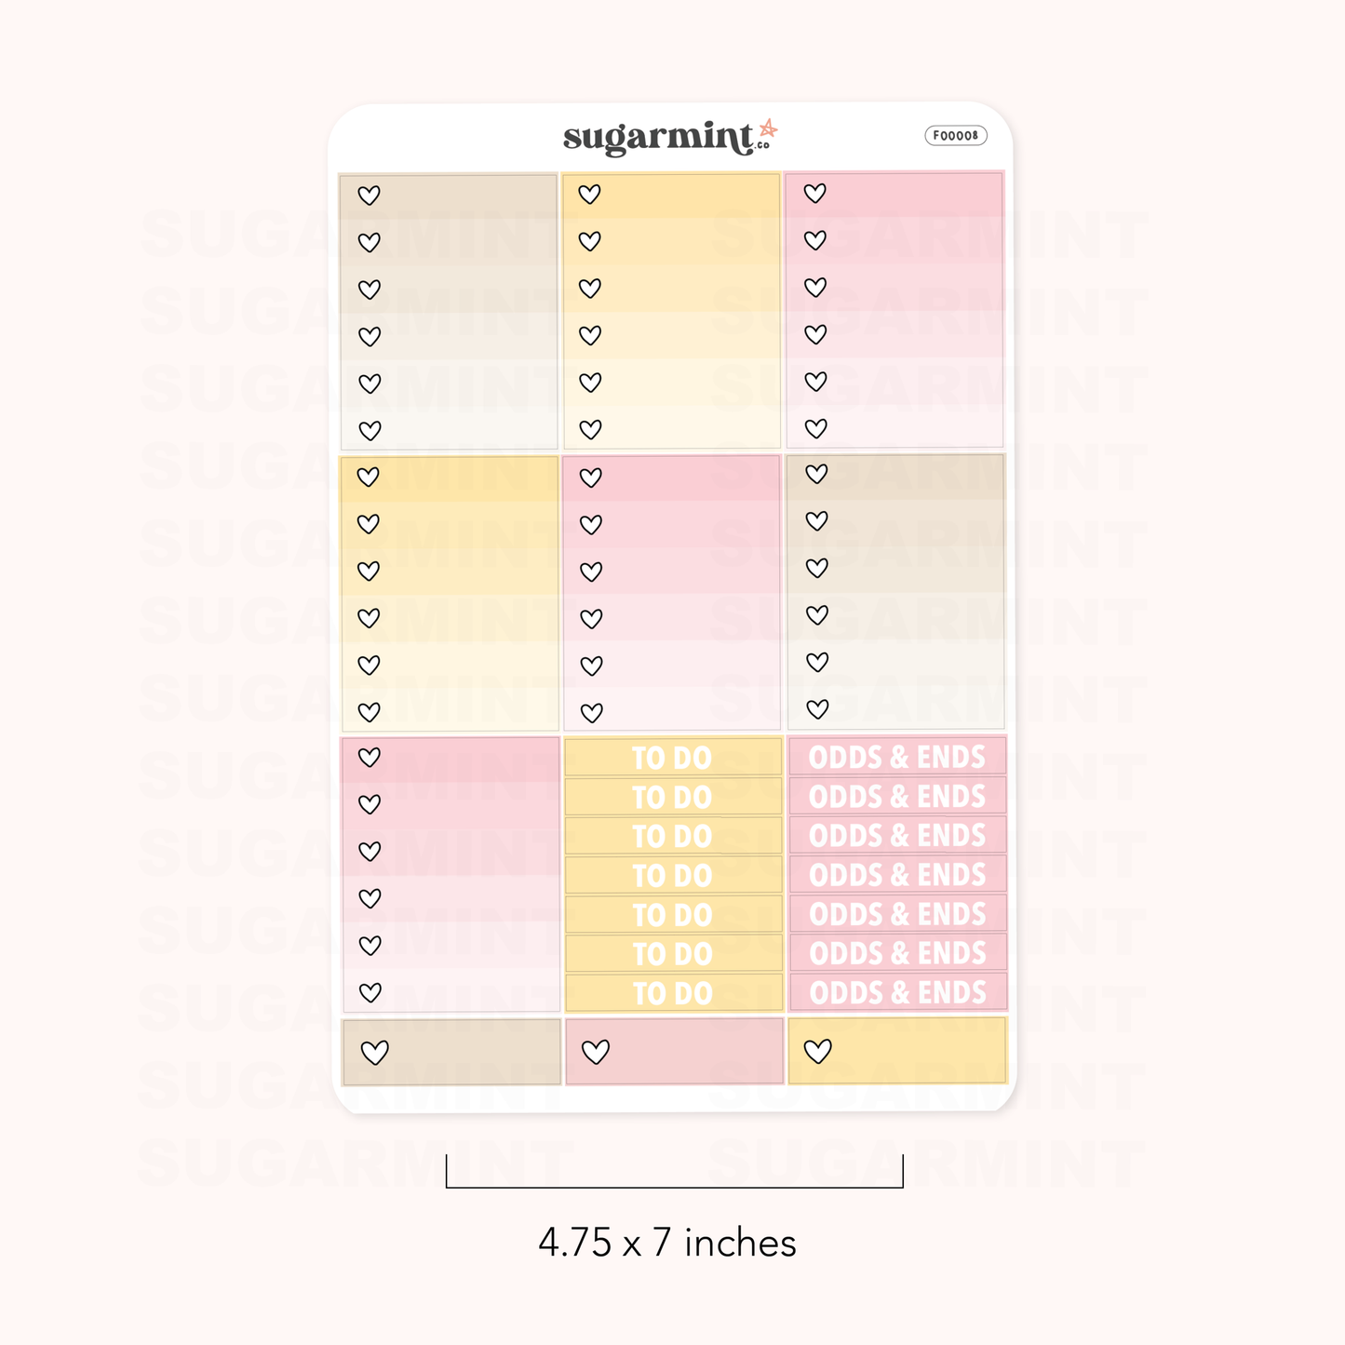Select the last ODDS & ENDS sticker
Screen dimensions: 1345x1345
[x=897, y=992]
